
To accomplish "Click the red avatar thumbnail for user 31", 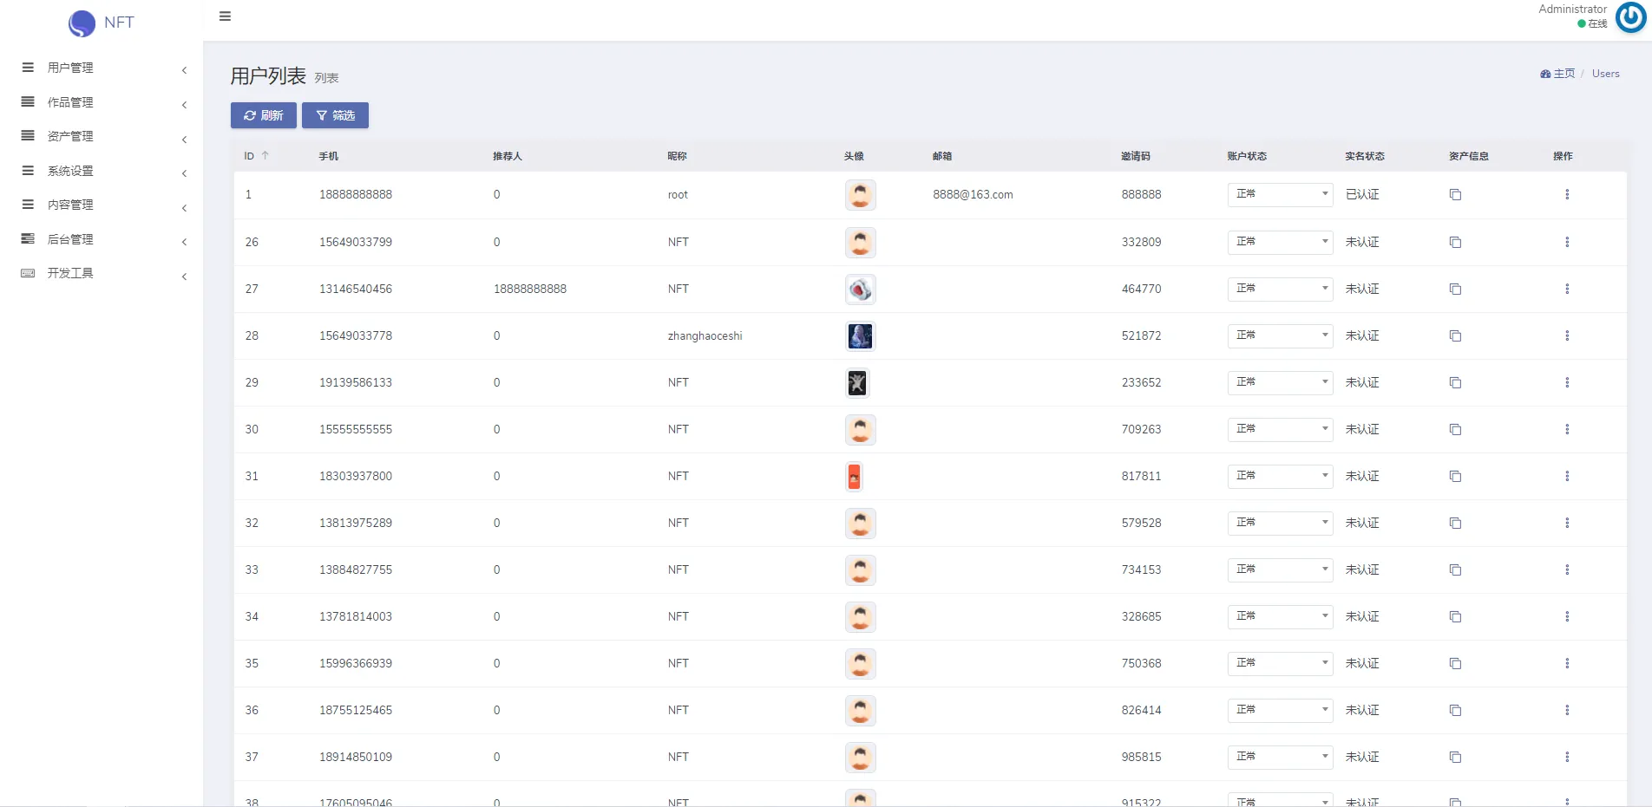I will point(854,476).
